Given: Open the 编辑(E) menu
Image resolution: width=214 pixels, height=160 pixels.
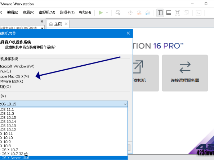Looking at the screenshot, I should tap(12, 12).
